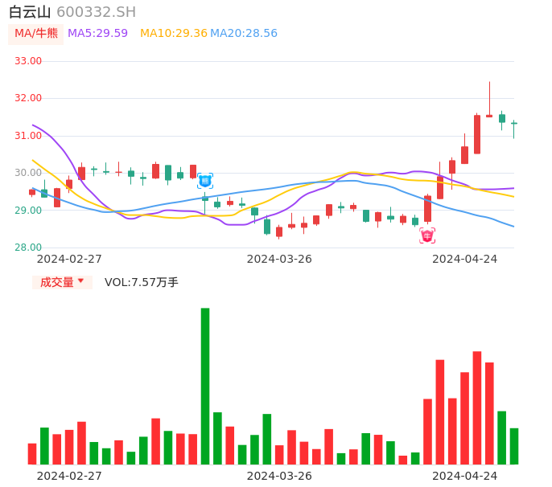Click the 32.00 price axis label

(28, 98)
